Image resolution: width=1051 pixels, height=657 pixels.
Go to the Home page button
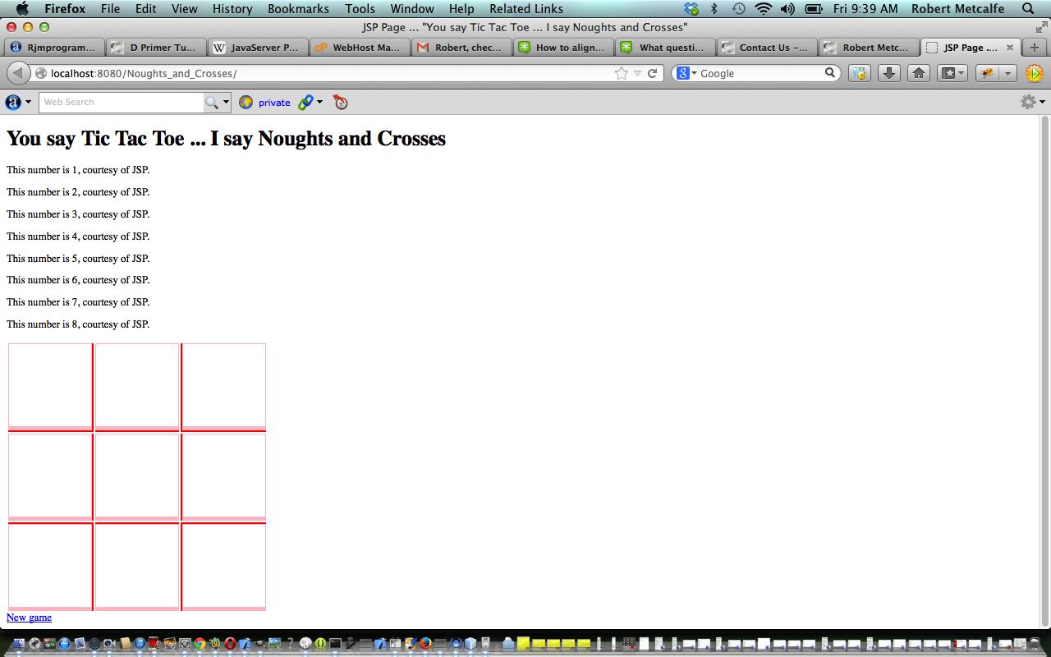click(919, 73)
